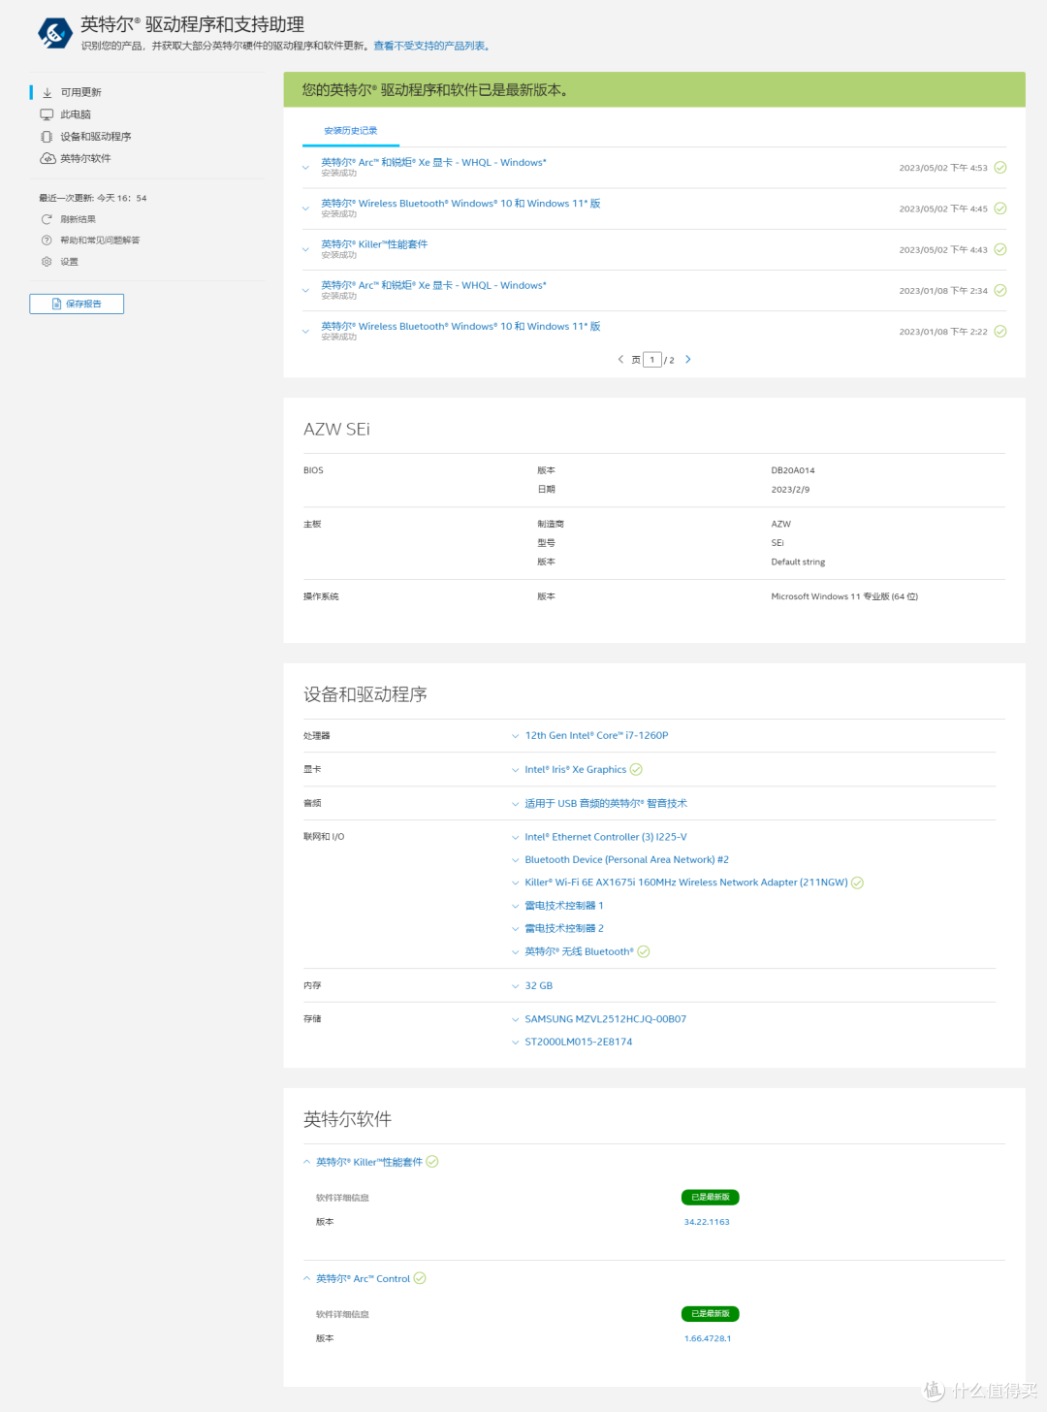Expand first Arc 和锐炬 Xe 显卡 history entry
This screenshot has width=1047, height=1412.
pos(305,168)
